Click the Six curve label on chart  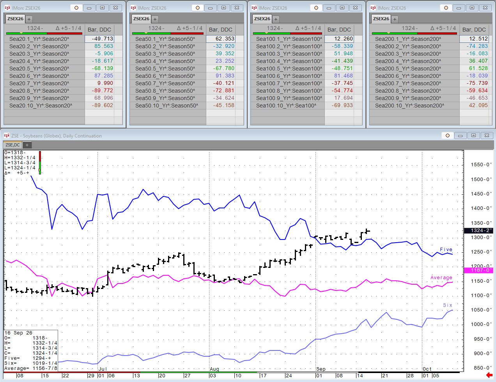click(x=448, y=305)
